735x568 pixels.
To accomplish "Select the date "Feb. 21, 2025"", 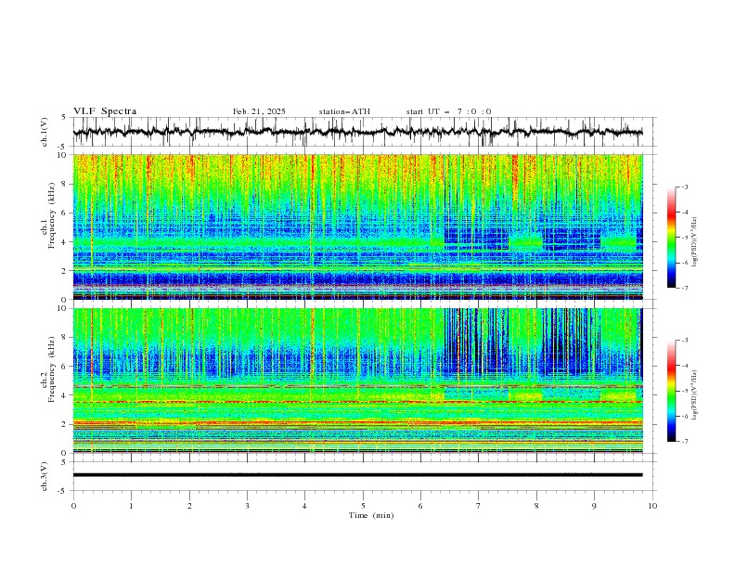I will [x=259, y=111].
